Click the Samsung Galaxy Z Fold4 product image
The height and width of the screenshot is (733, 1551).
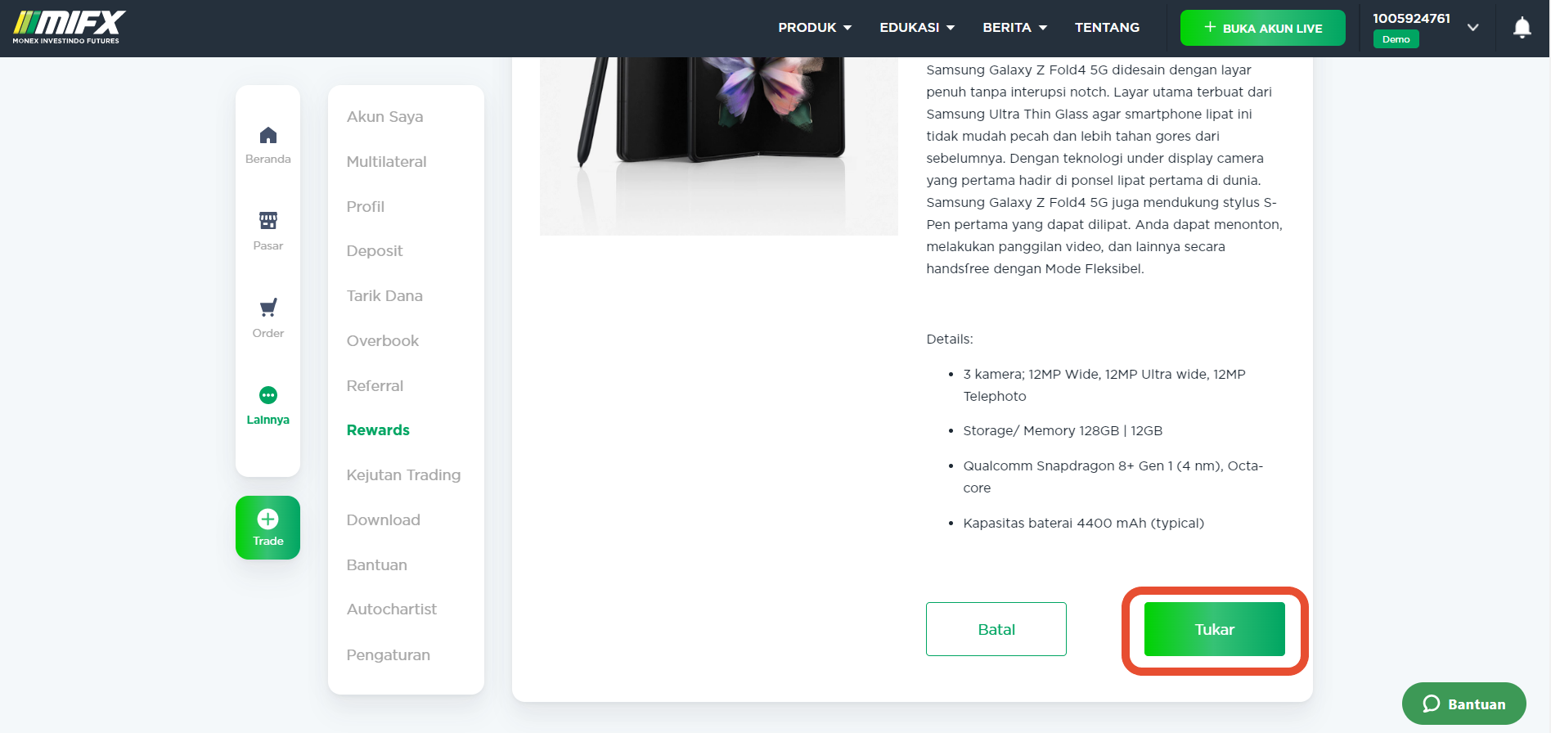point(718,146)
